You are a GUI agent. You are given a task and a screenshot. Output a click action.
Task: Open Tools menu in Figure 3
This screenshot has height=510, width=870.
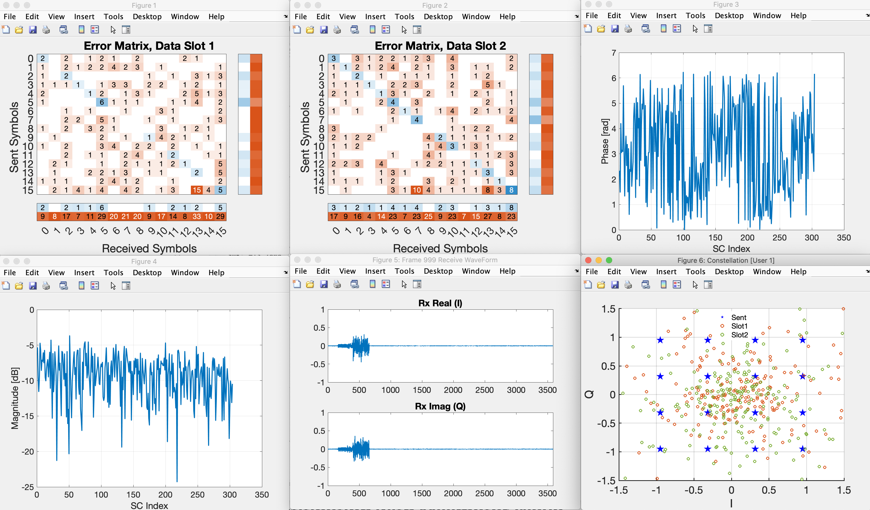(x=695, y=16)
